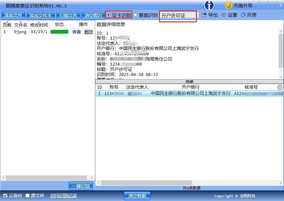Click 添加文件 button

[13, 15]
